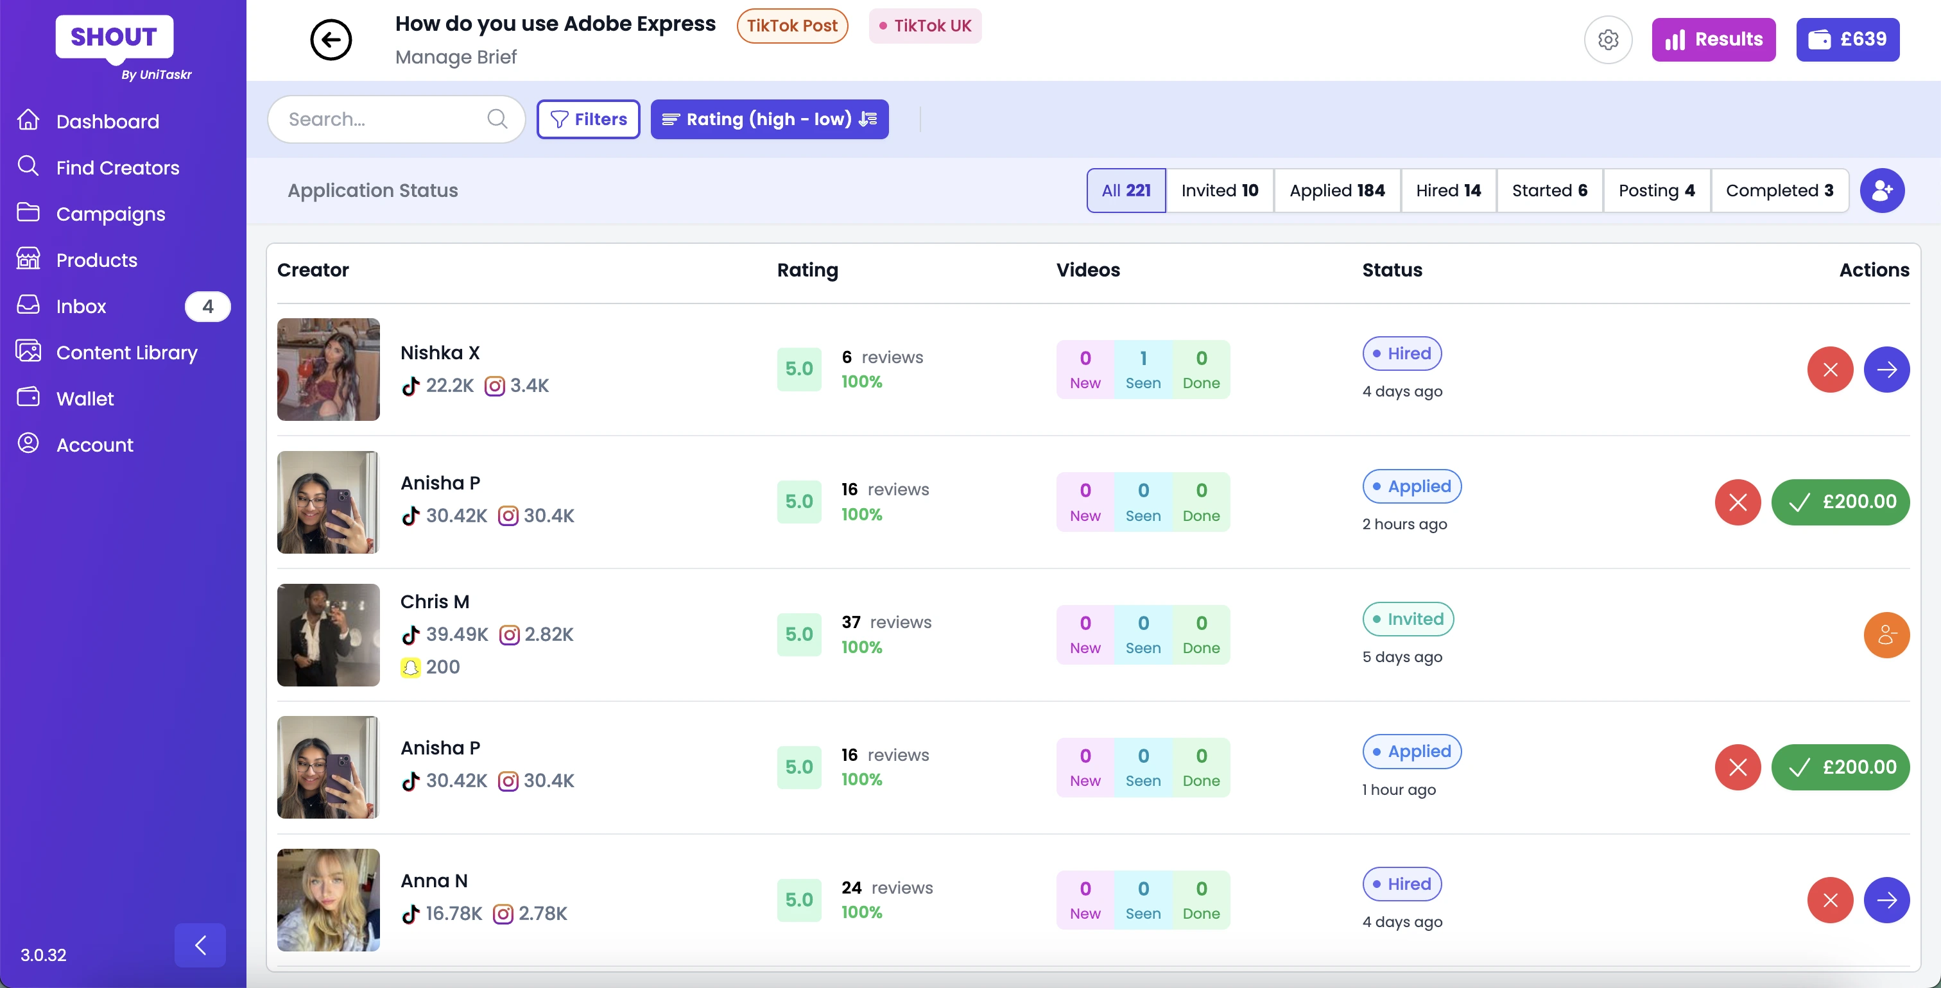Open the Wallet sidebar icon
The width and height of the screenshot is (1941, 988).
coord(29,398)
